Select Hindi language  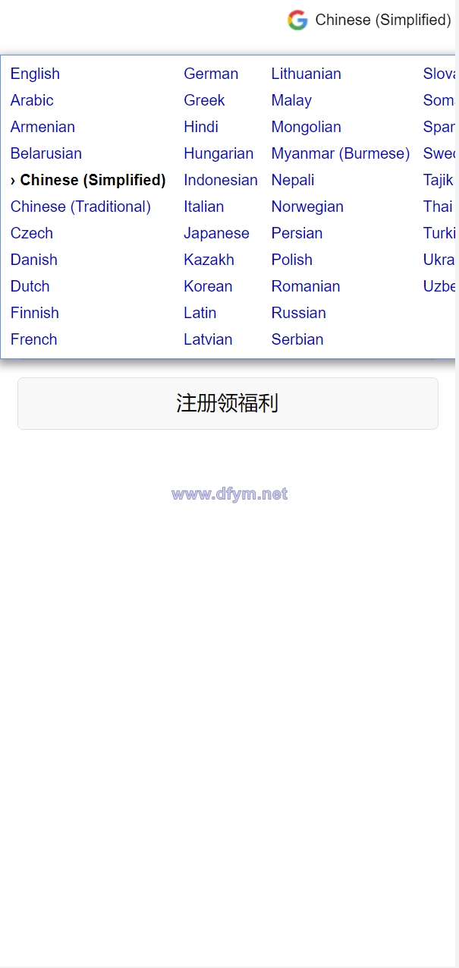pyautogui.click(x=201, y=127)
